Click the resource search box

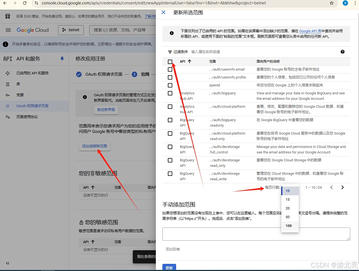(x=123, y=30)
